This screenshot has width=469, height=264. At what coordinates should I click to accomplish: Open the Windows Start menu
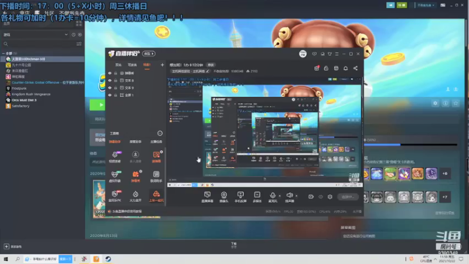tap(6, 259)
